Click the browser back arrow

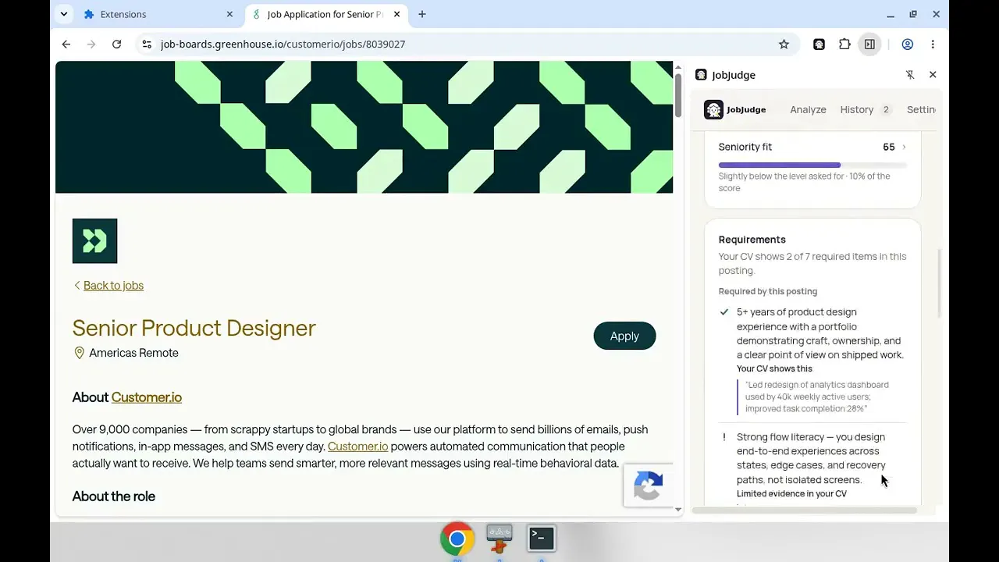pos(66,44)
